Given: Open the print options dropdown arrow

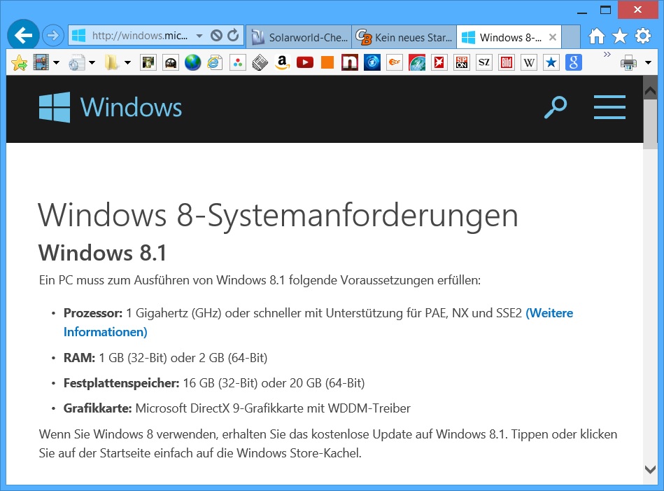Looking at the screenshot, I should pyautogui.click(x=648, y=63).
